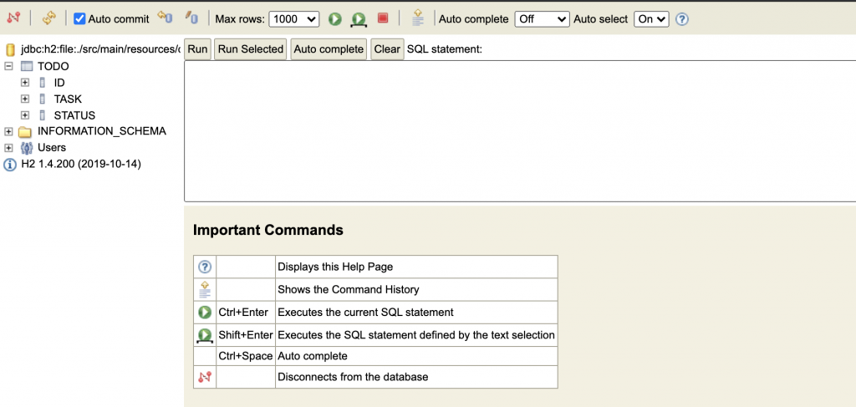
Task: Open Command History from the toolbar icon
Action: pos(418,18)
